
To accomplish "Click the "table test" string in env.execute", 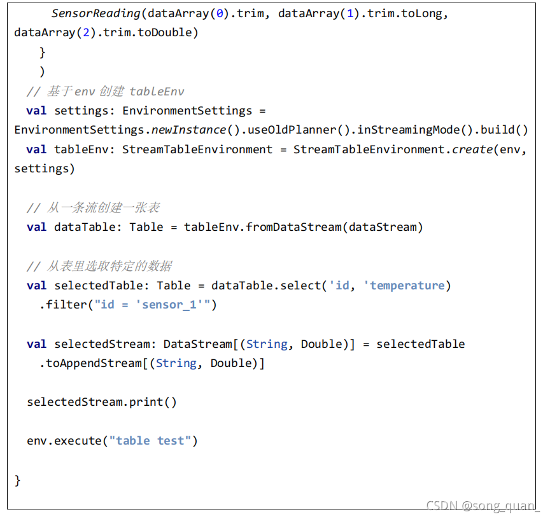I will 152,440.
